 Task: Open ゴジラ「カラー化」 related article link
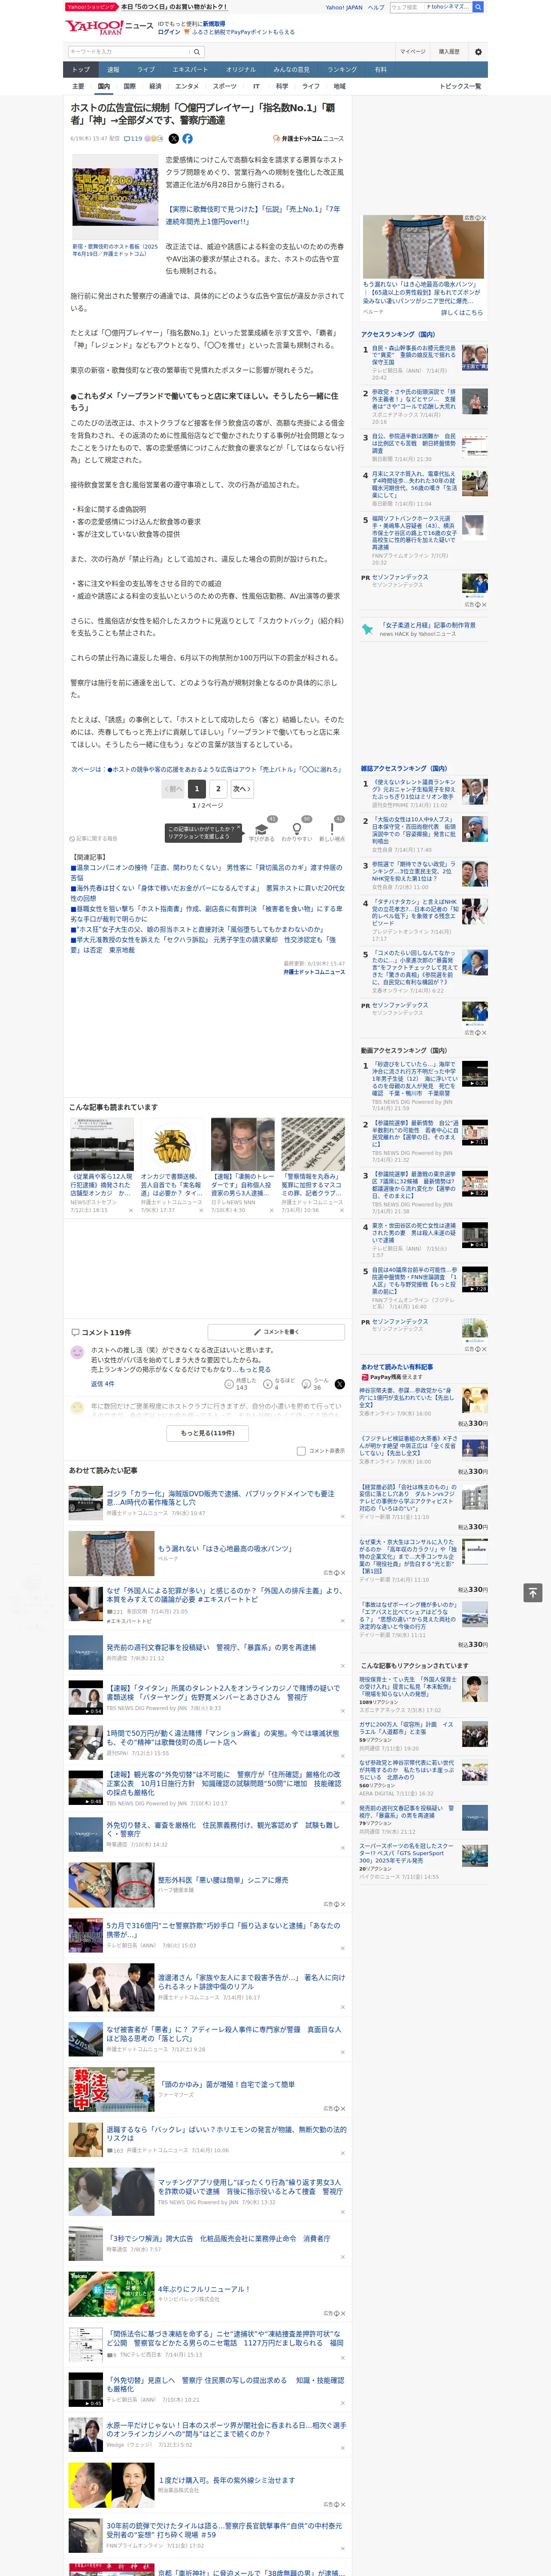point(221,1497)
